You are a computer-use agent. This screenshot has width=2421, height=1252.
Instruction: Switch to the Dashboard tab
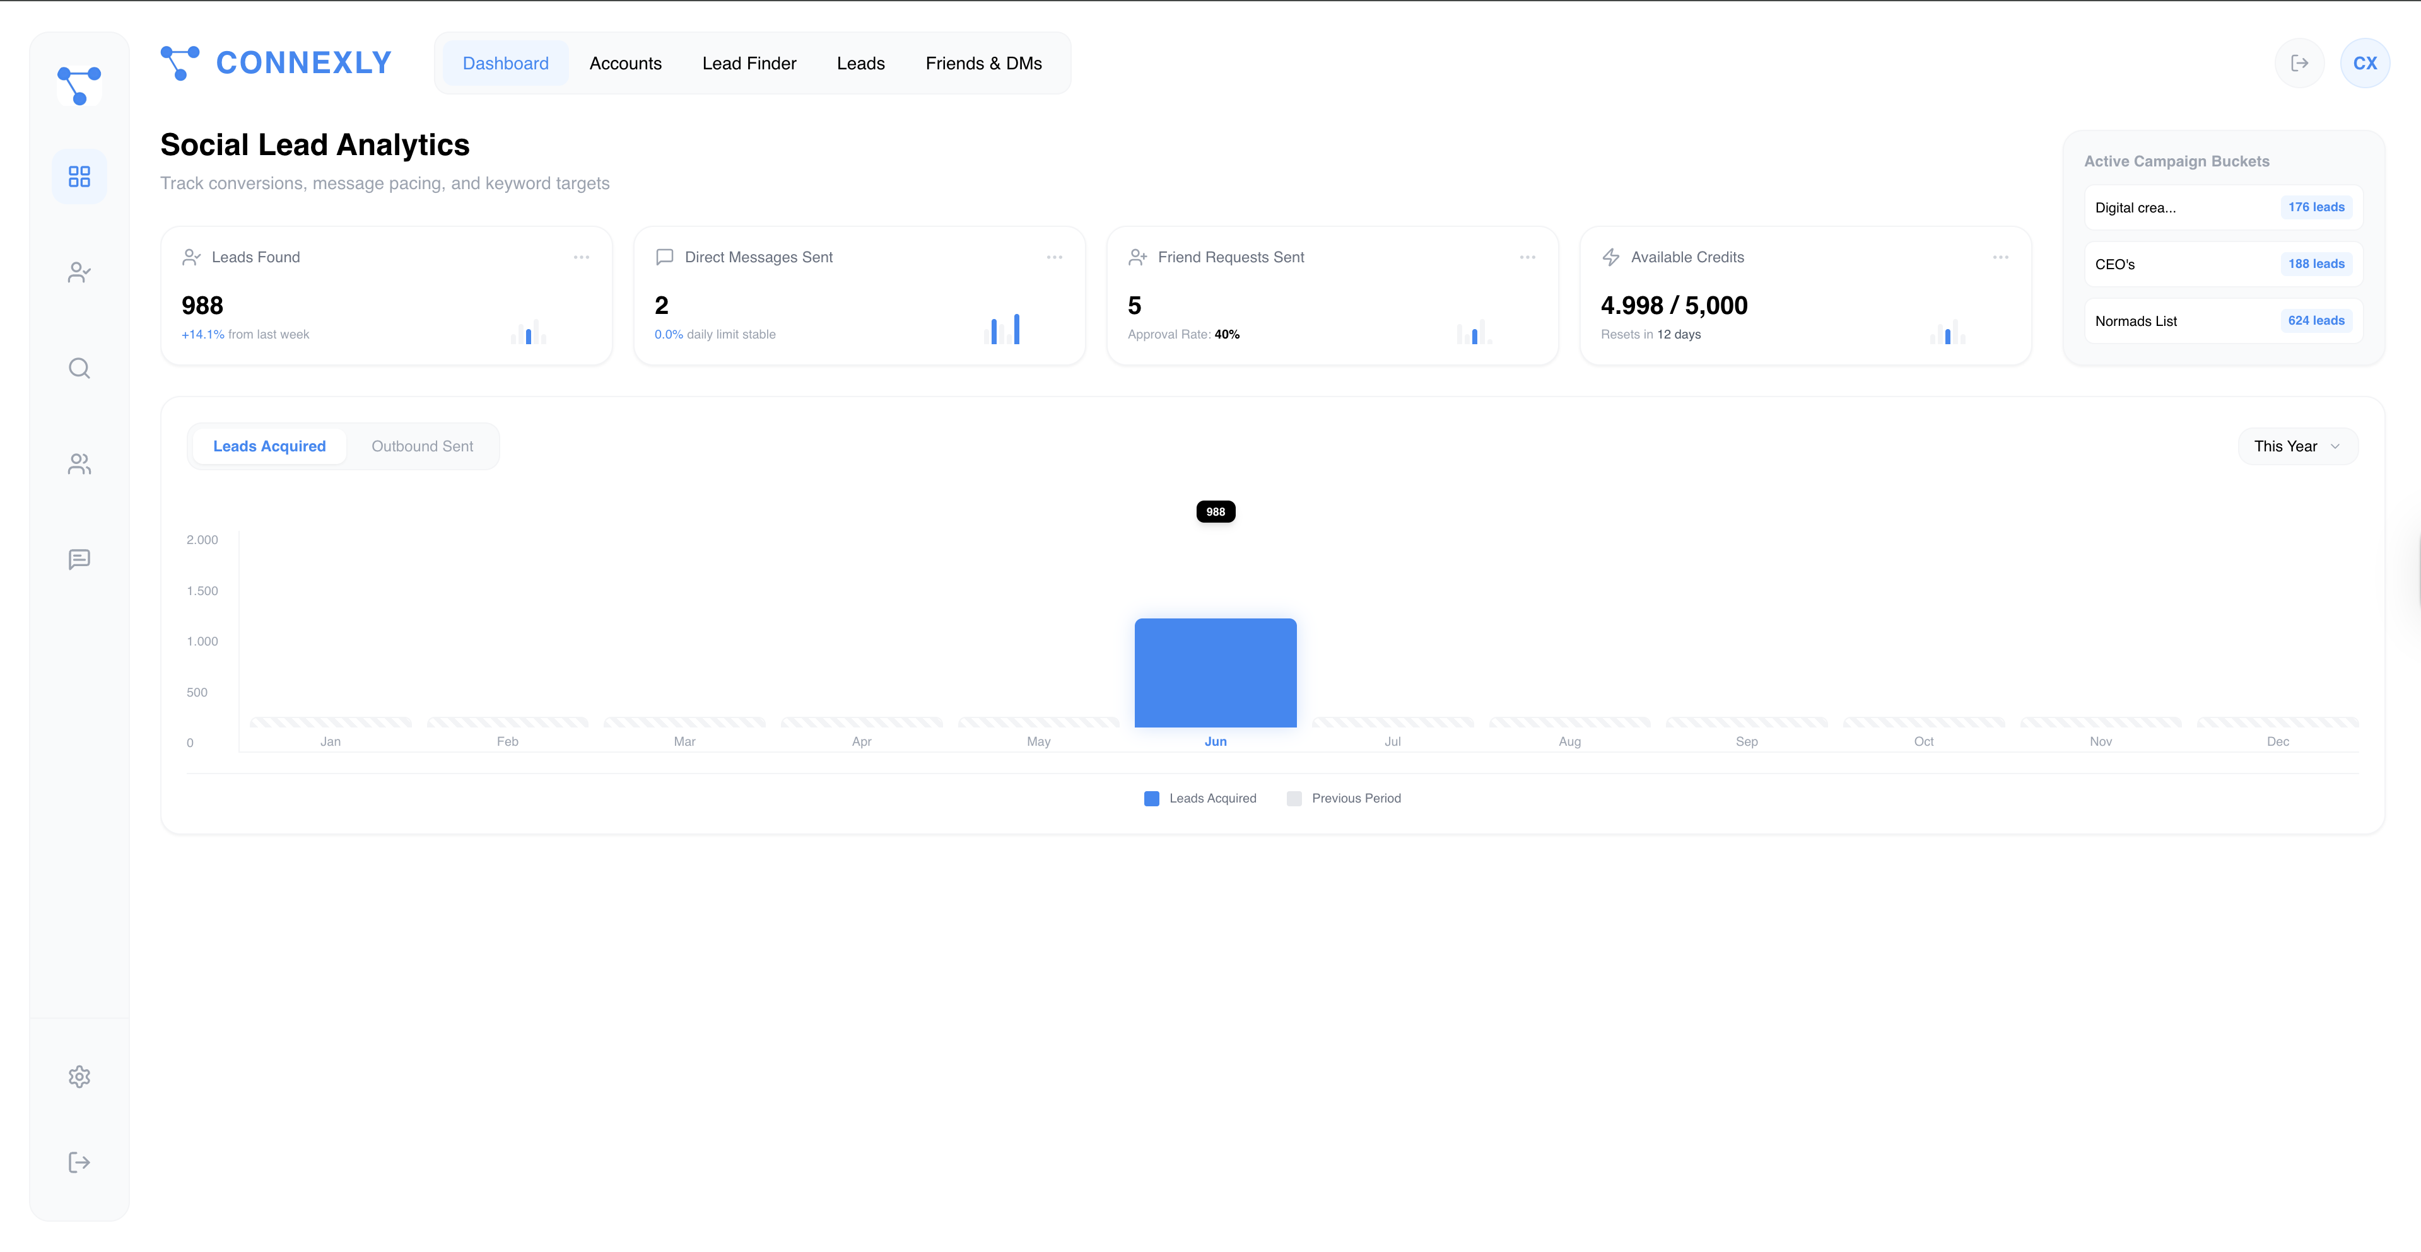tap(506, 63)
